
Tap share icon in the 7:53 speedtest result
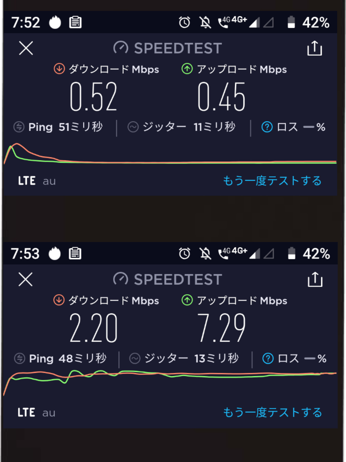pos(315,279)
